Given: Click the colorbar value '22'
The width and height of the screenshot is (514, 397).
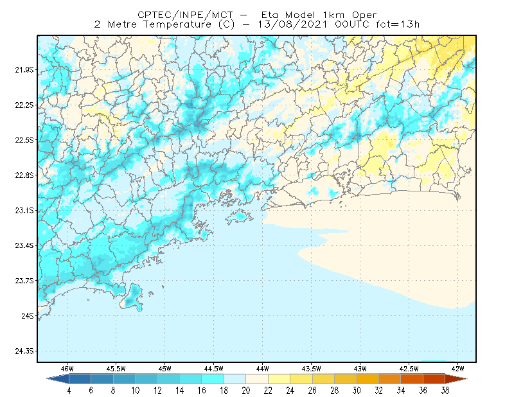Looking at the screenshot, I should (268, 391).
